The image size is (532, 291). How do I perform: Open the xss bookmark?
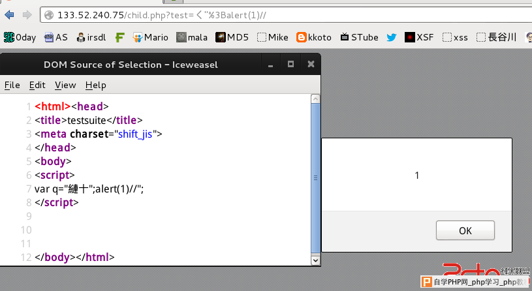[456, 37]
